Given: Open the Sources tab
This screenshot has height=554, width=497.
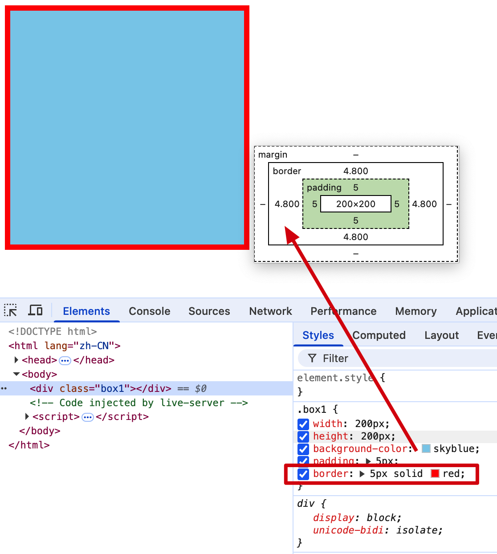Looking at the screenshot, I should point(209,311).
